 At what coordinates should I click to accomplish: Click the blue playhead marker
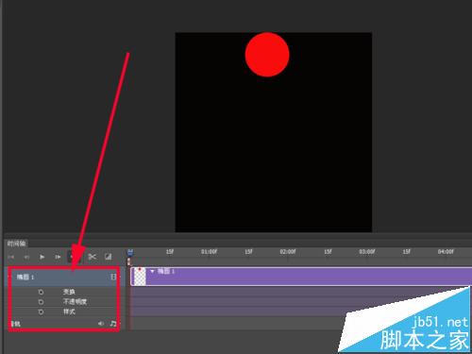pos(130,252)
